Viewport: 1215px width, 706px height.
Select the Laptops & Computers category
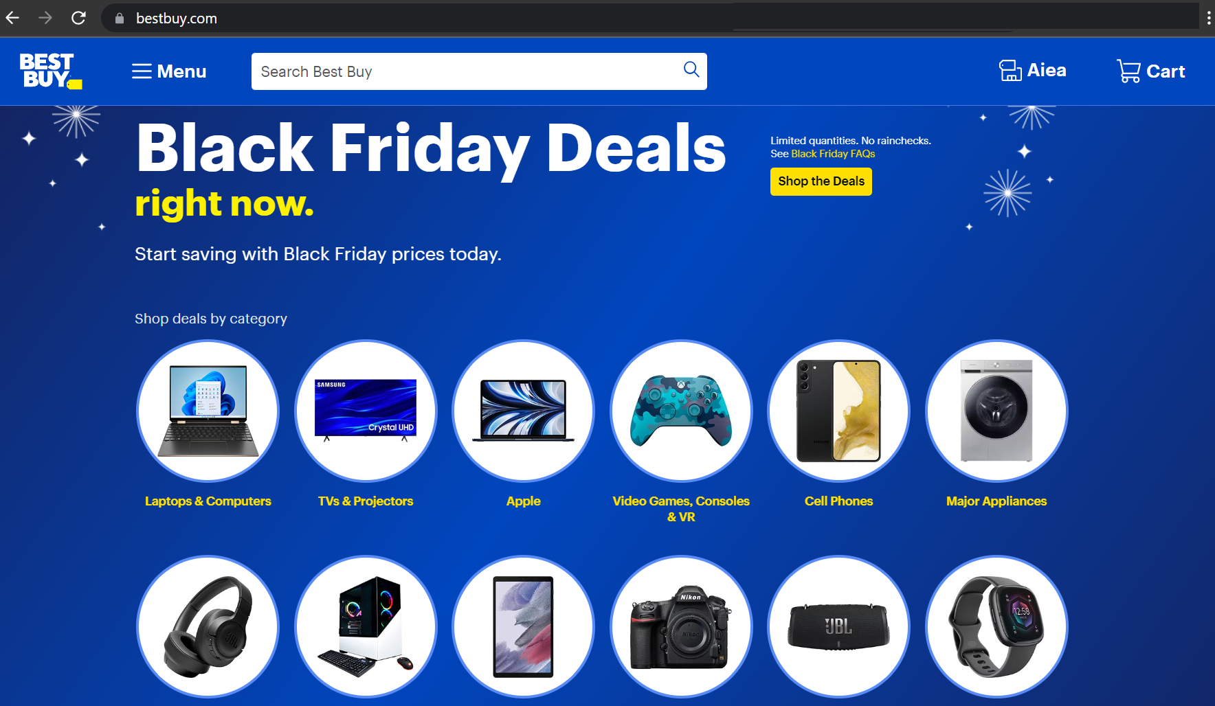(208, 501)
